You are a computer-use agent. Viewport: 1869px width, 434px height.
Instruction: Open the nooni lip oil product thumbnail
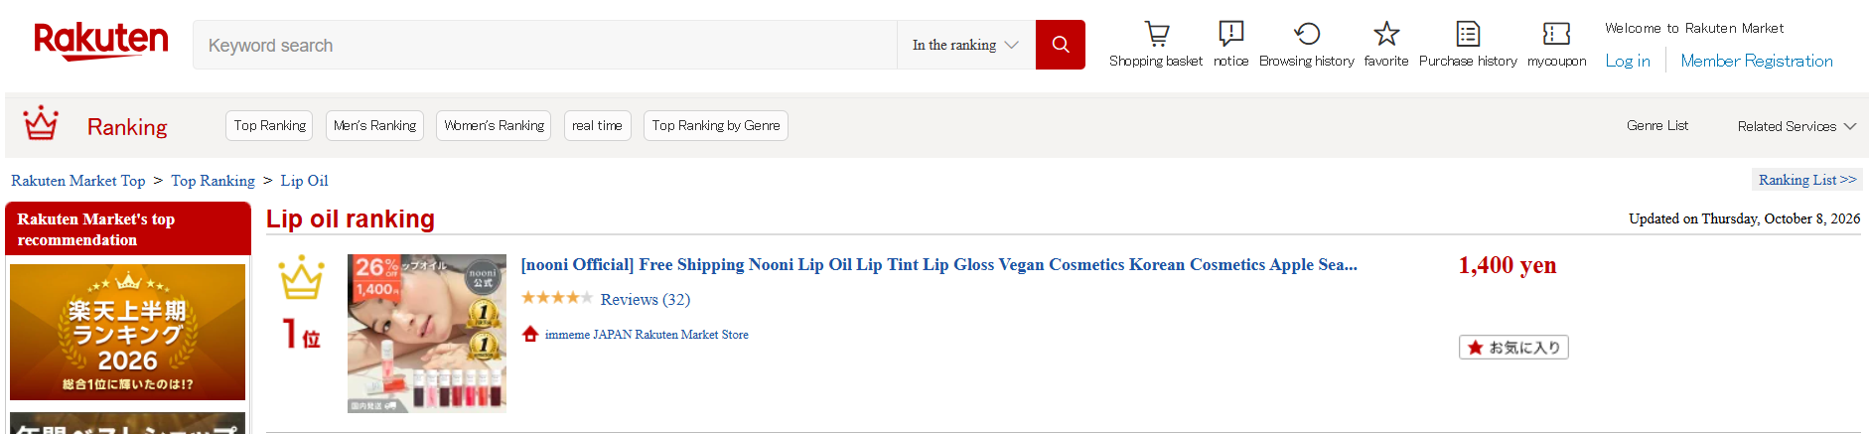coord(427,334)
